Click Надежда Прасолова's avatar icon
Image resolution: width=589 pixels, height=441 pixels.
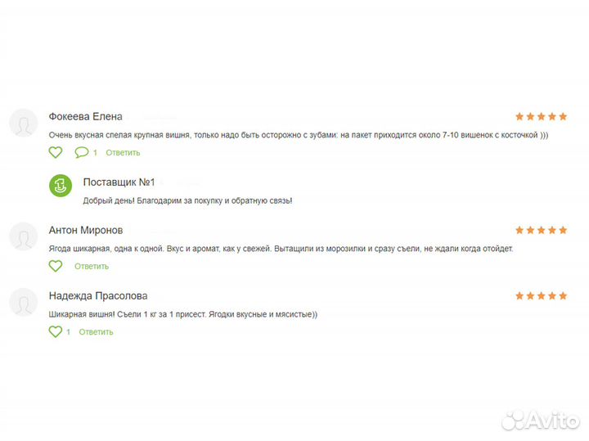pos(24,303)
